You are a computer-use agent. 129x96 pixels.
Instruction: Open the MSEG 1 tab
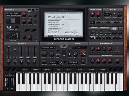tap(69, 69)
